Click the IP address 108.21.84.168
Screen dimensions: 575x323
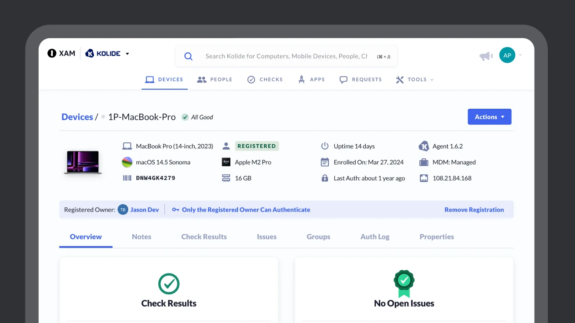452,178
